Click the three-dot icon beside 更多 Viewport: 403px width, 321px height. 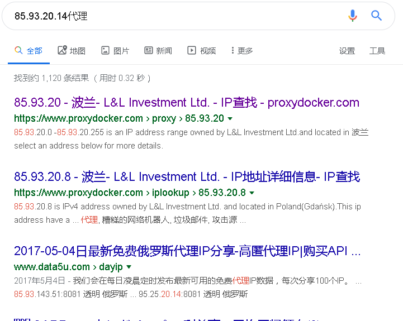[x=233, y=50]
